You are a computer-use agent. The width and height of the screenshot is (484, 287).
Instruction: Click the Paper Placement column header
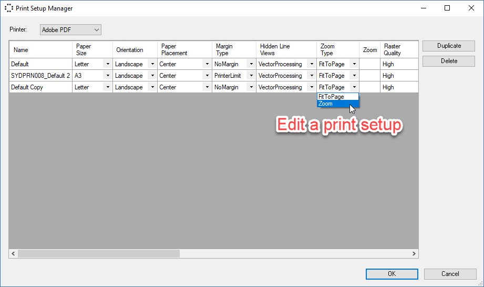pyautogui.click(x=184, y=50)
